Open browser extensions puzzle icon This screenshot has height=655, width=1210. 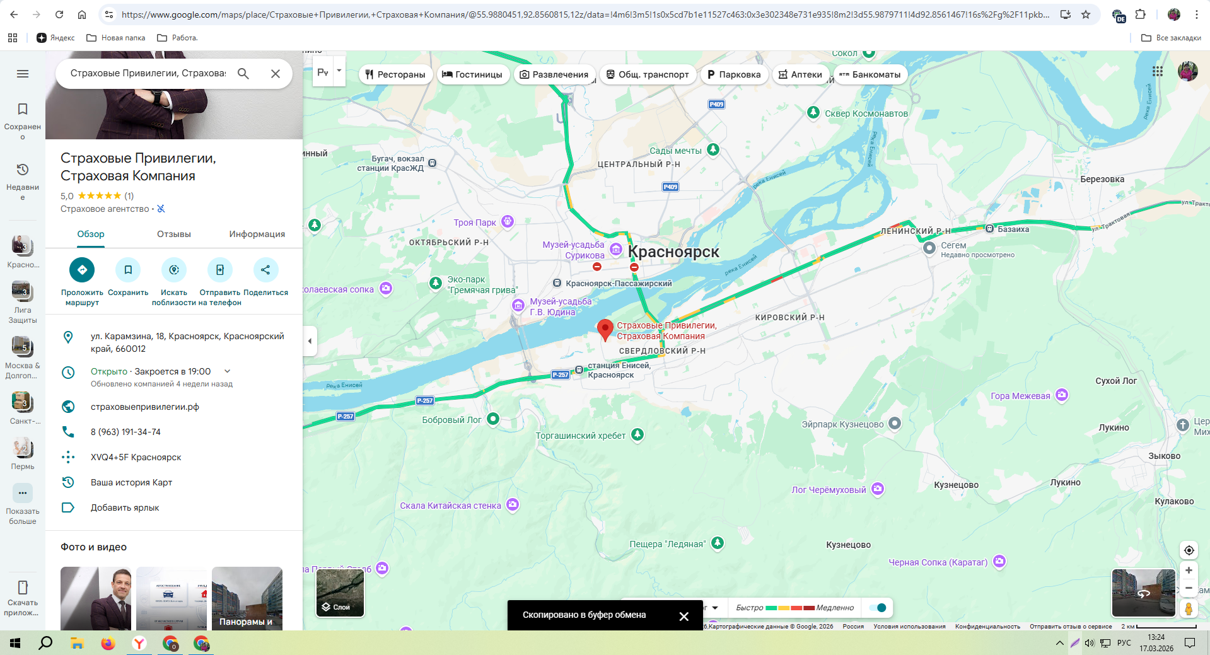(1140, 14)
